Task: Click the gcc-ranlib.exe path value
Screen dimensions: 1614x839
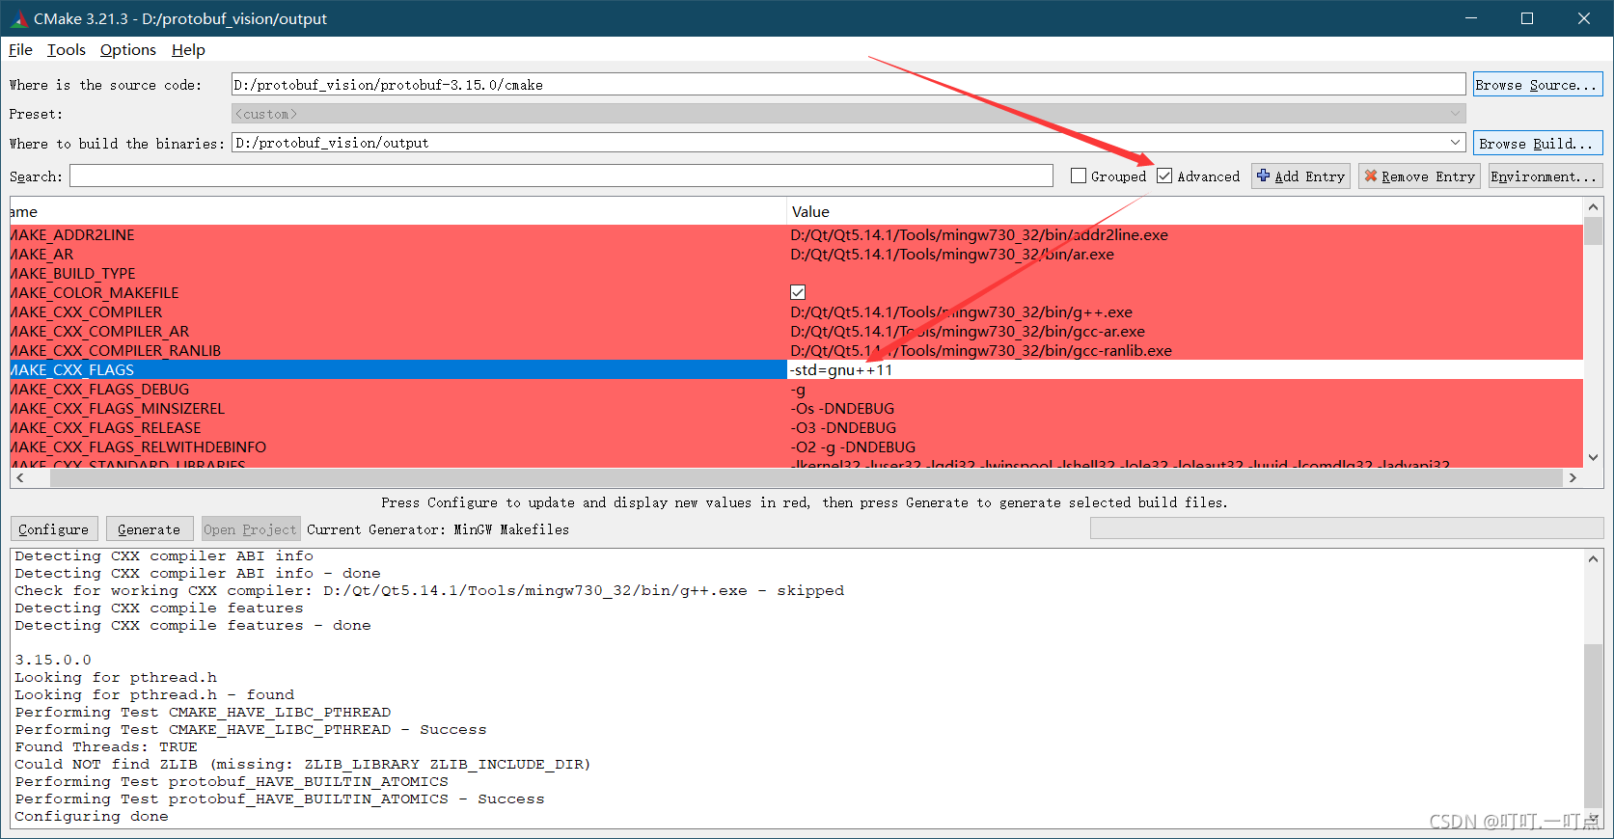Action: pos(981,351)
